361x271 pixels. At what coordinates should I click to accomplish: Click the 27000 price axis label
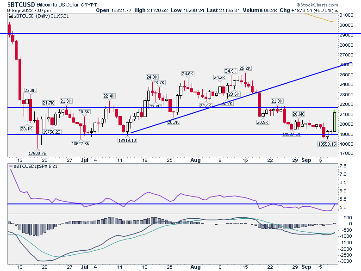point(346,55)
